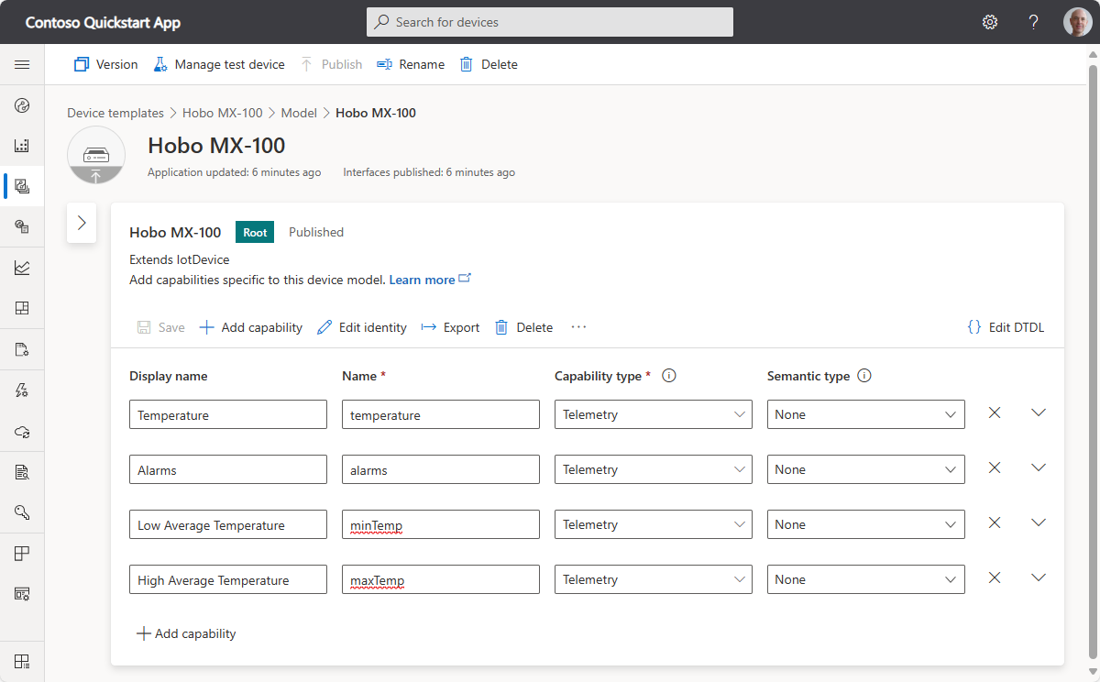The height and width of the screenshot is (682, 1100).
Task: Select Manage test device in toolbar
Action: click(219, 64)
